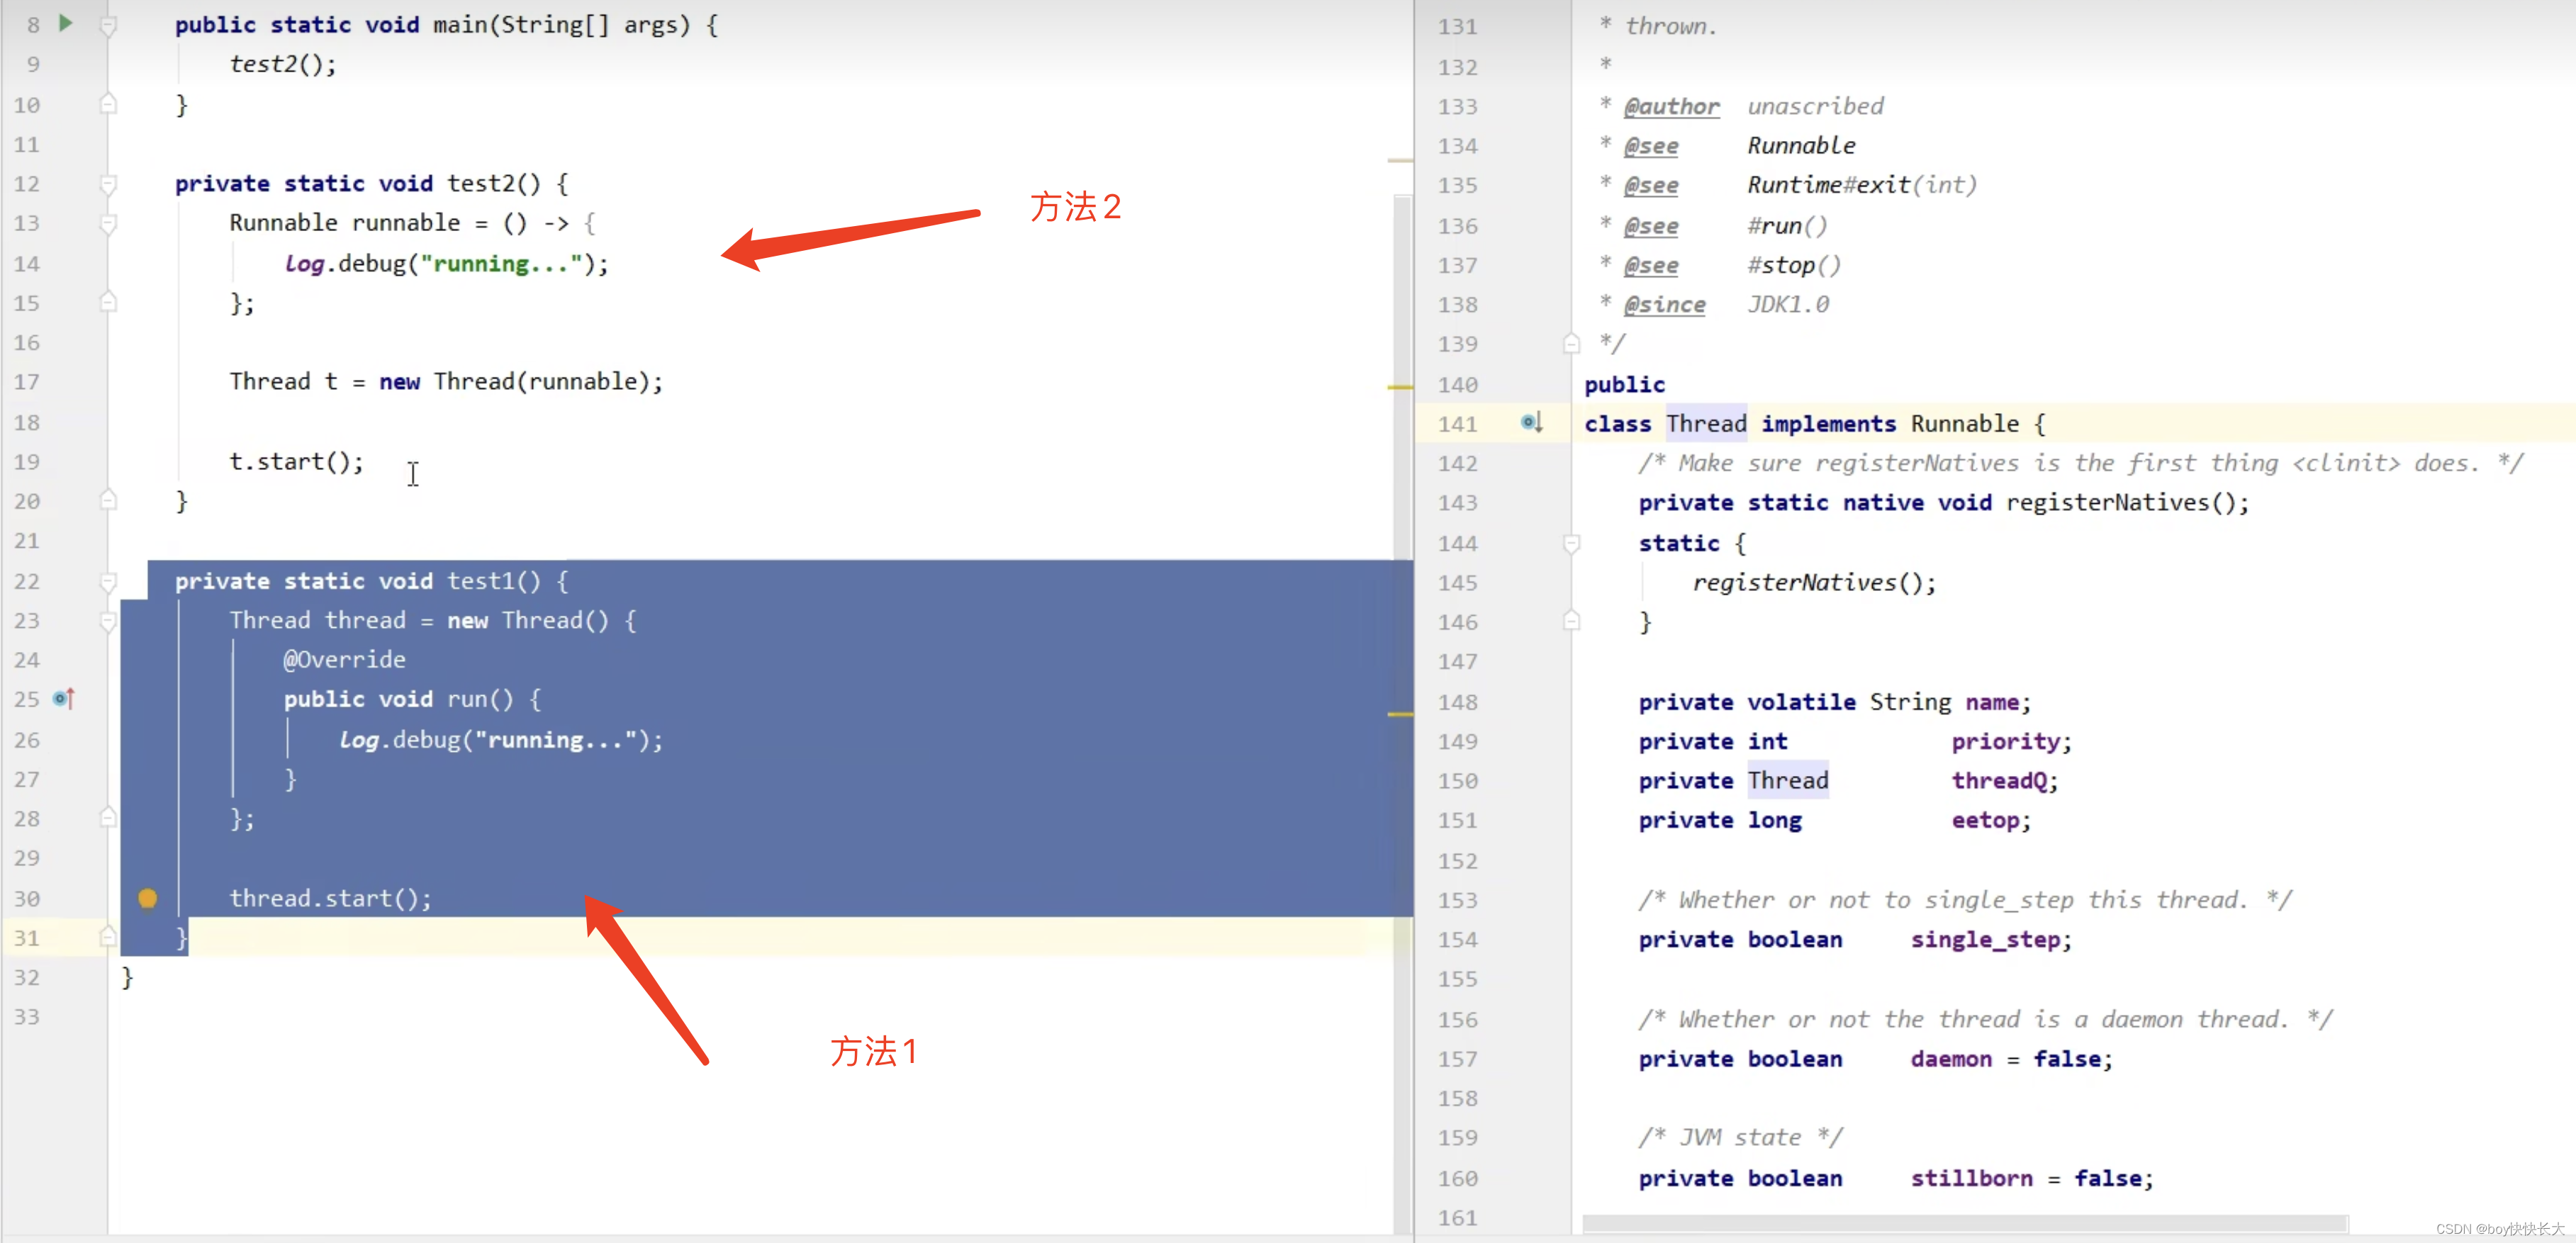Click 'public void run()' on line 25
Viewport: 2576px width, 1243px height.
pos(398,699)
